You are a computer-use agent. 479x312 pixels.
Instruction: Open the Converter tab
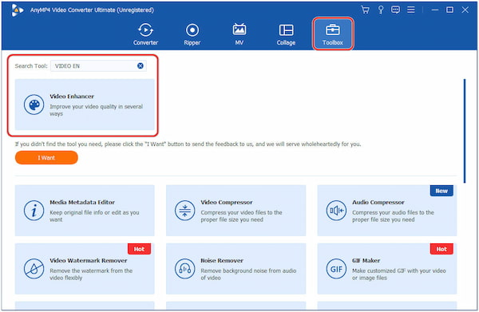tap(145, 34)
